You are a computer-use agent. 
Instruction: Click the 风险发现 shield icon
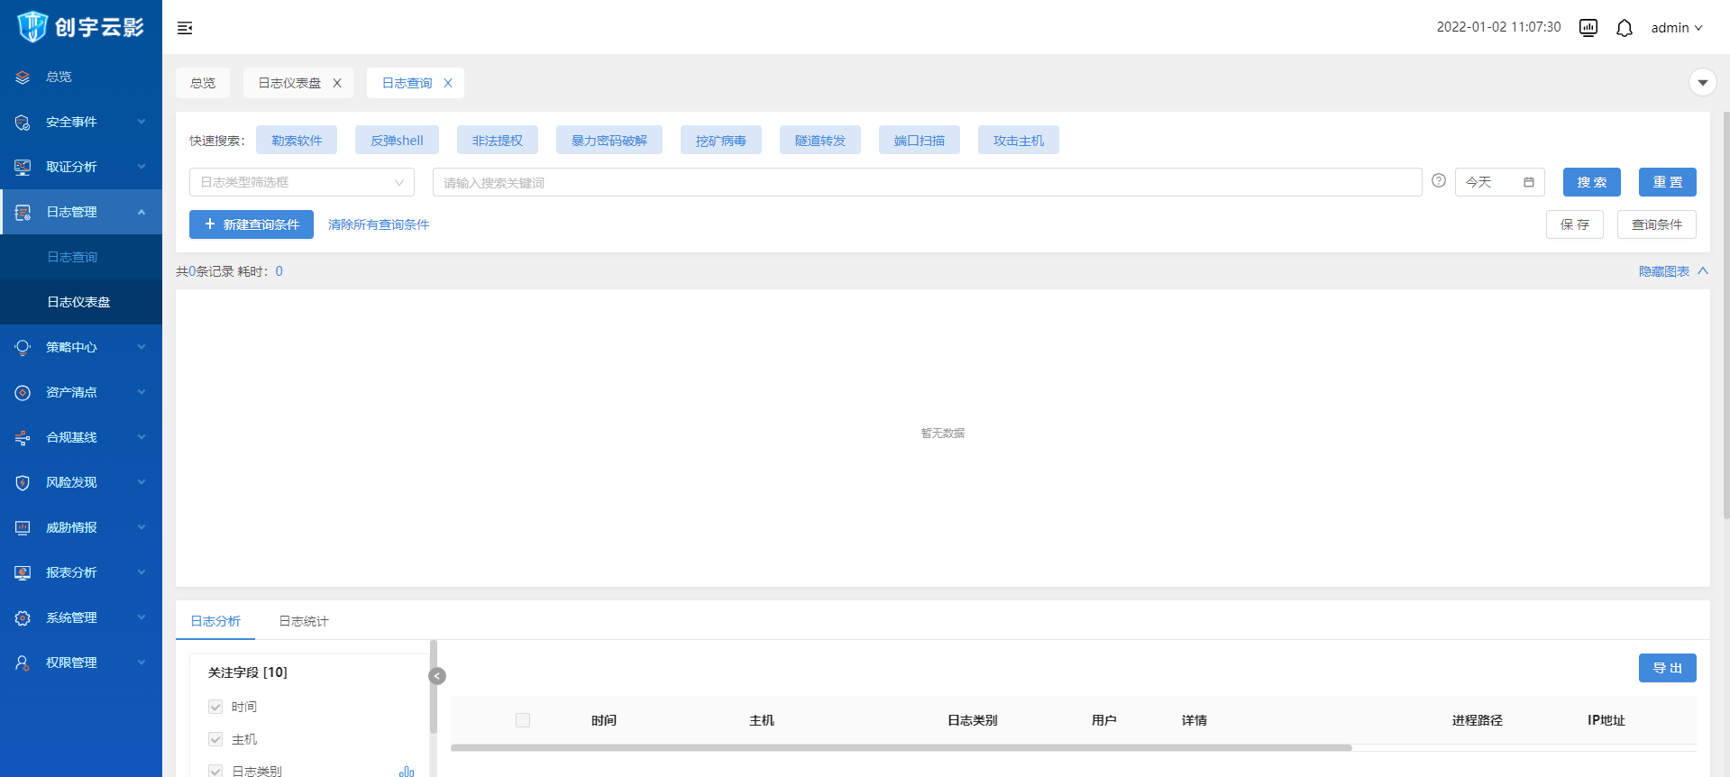click(x=23, y=483)
